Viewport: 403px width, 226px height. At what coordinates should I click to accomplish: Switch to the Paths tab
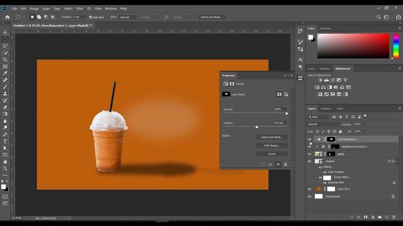pos(340,109)
